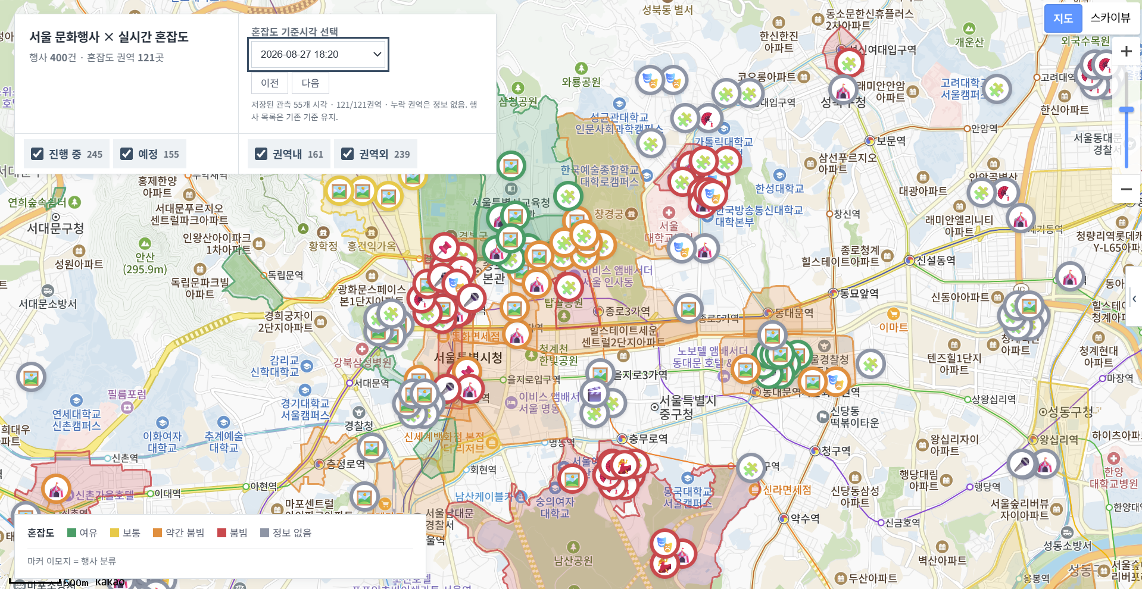Click the 이전 time button
1142x589 pixels.
(x=270, y=83)
